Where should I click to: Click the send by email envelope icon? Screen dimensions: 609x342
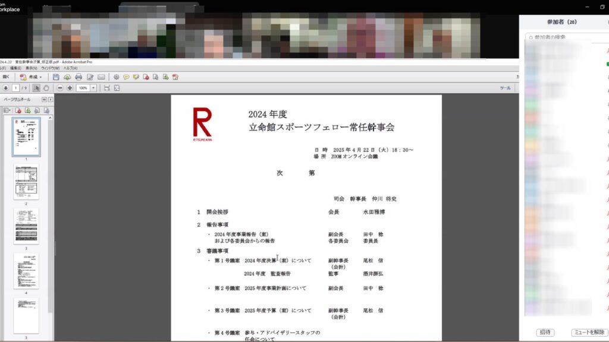101,77
